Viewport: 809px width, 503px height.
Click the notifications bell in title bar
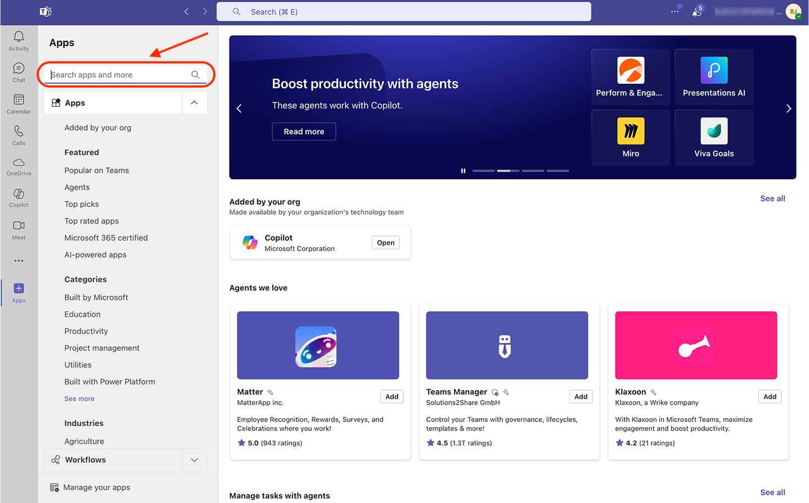(x=696, y=12)
